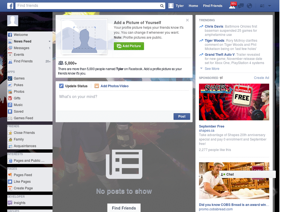Click the News Feed icon in sidebar

coord(10,41)
